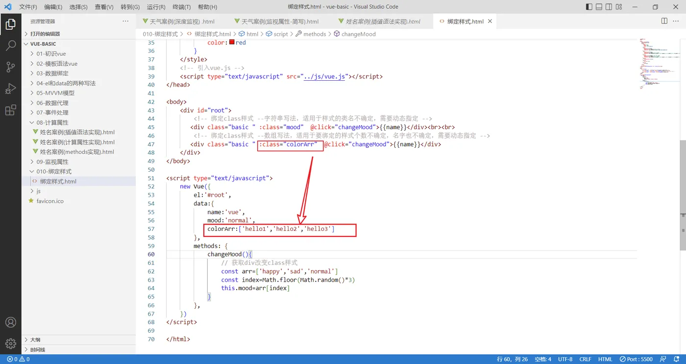Change indentation via 空格: 4
Screen dimensions: 686x364
[x=543, y=359]
